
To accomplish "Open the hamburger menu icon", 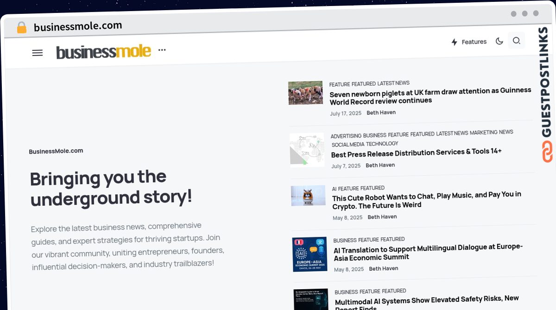I will pos(38,53).
